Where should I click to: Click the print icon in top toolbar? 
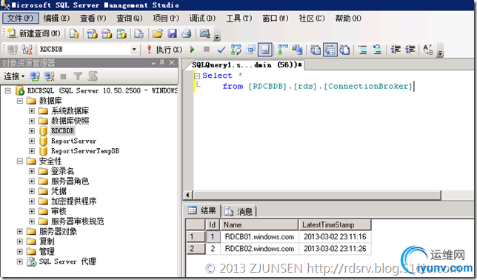(x=187, y=33)
